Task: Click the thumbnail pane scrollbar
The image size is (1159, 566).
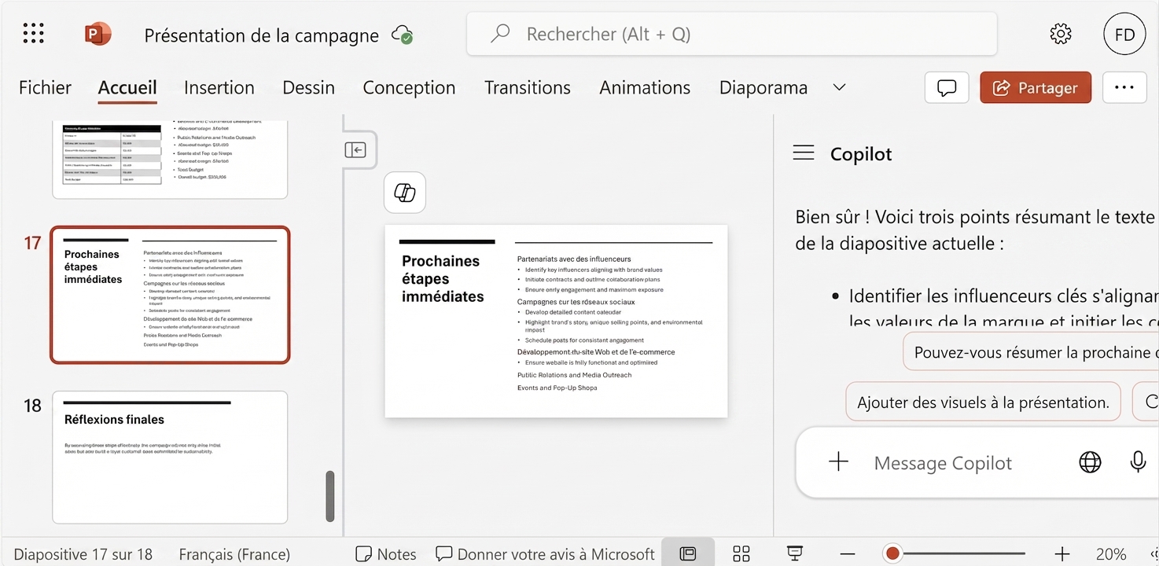Action: tap(330, 496)
